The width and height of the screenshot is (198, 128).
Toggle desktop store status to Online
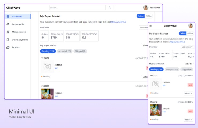pos(141,16)
